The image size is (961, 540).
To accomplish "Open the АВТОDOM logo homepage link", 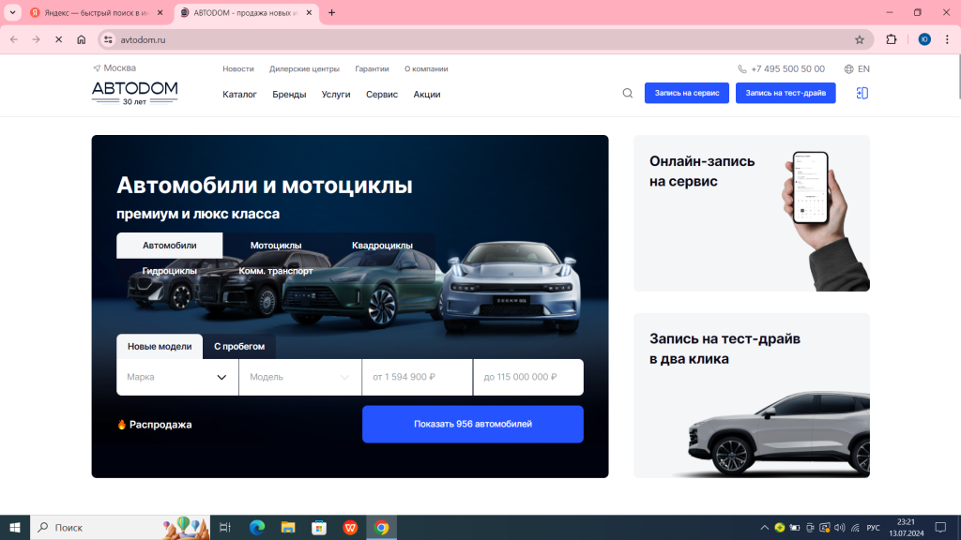I will 135,93.
